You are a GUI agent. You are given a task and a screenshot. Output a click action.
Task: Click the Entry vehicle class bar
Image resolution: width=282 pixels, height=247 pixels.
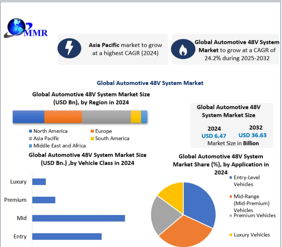pyautogui.click(x=67, y=236)
